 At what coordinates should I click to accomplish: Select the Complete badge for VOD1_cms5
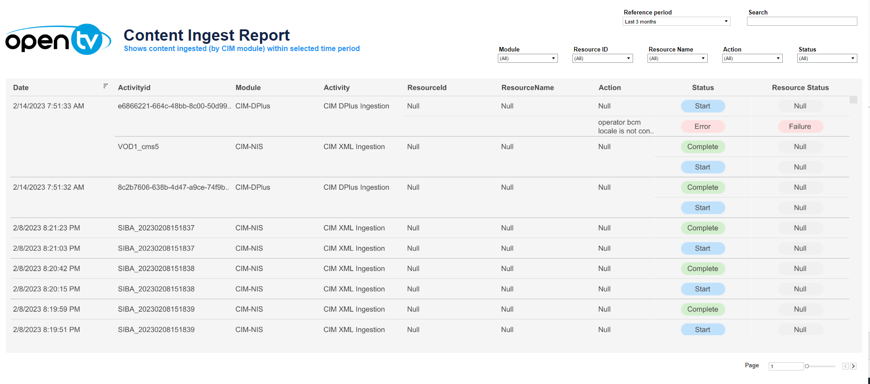[703, 147]
